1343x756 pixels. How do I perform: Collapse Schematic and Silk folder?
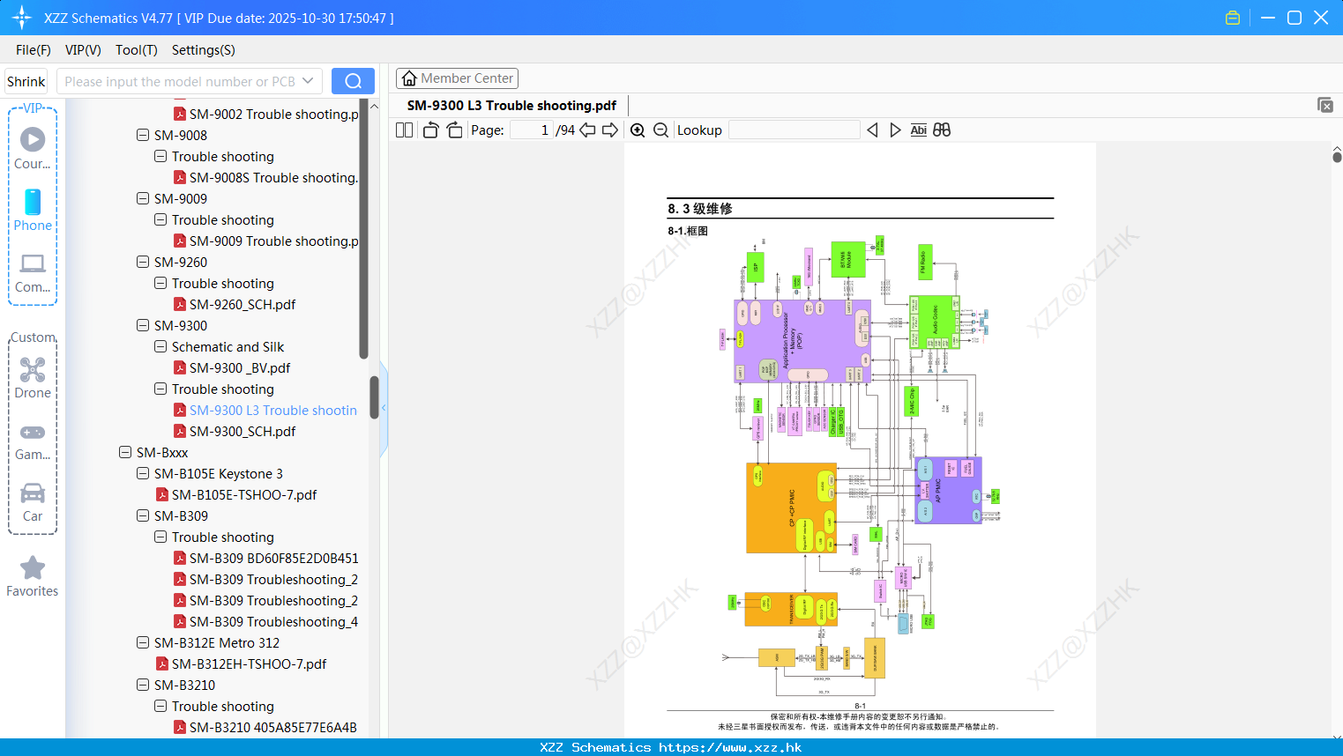pos(160,346)
